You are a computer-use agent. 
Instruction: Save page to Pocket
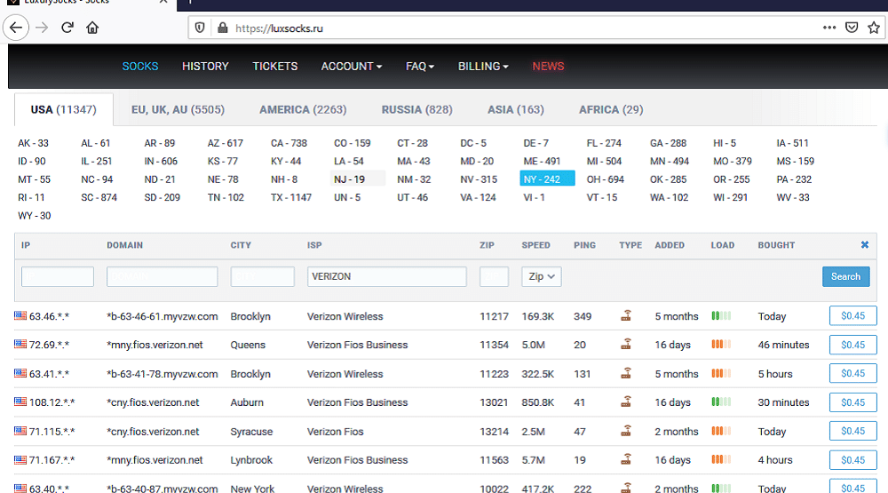coord(852,28)
